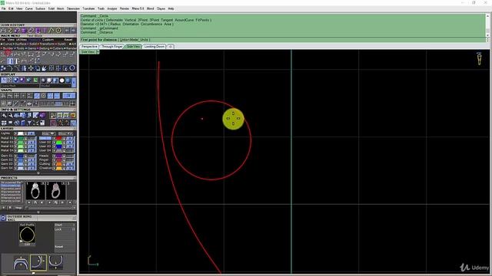Select the Gem 01 layer label
This screenshot has width=492, height=276.
coord(7,156)
